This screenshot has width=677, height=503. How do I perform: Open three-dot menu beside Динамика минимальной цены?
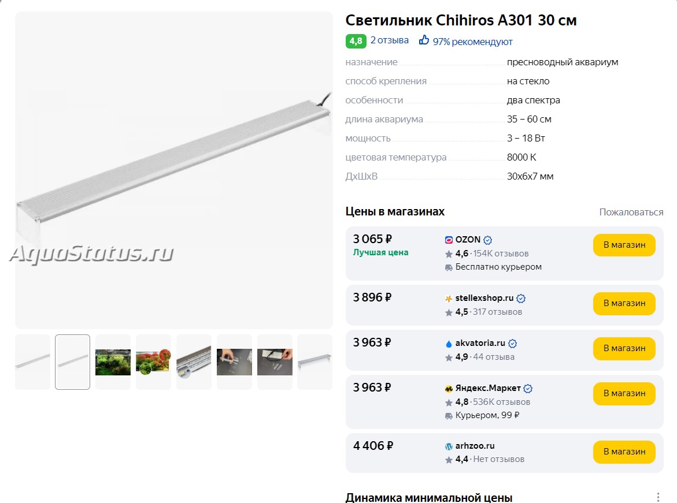658,497
